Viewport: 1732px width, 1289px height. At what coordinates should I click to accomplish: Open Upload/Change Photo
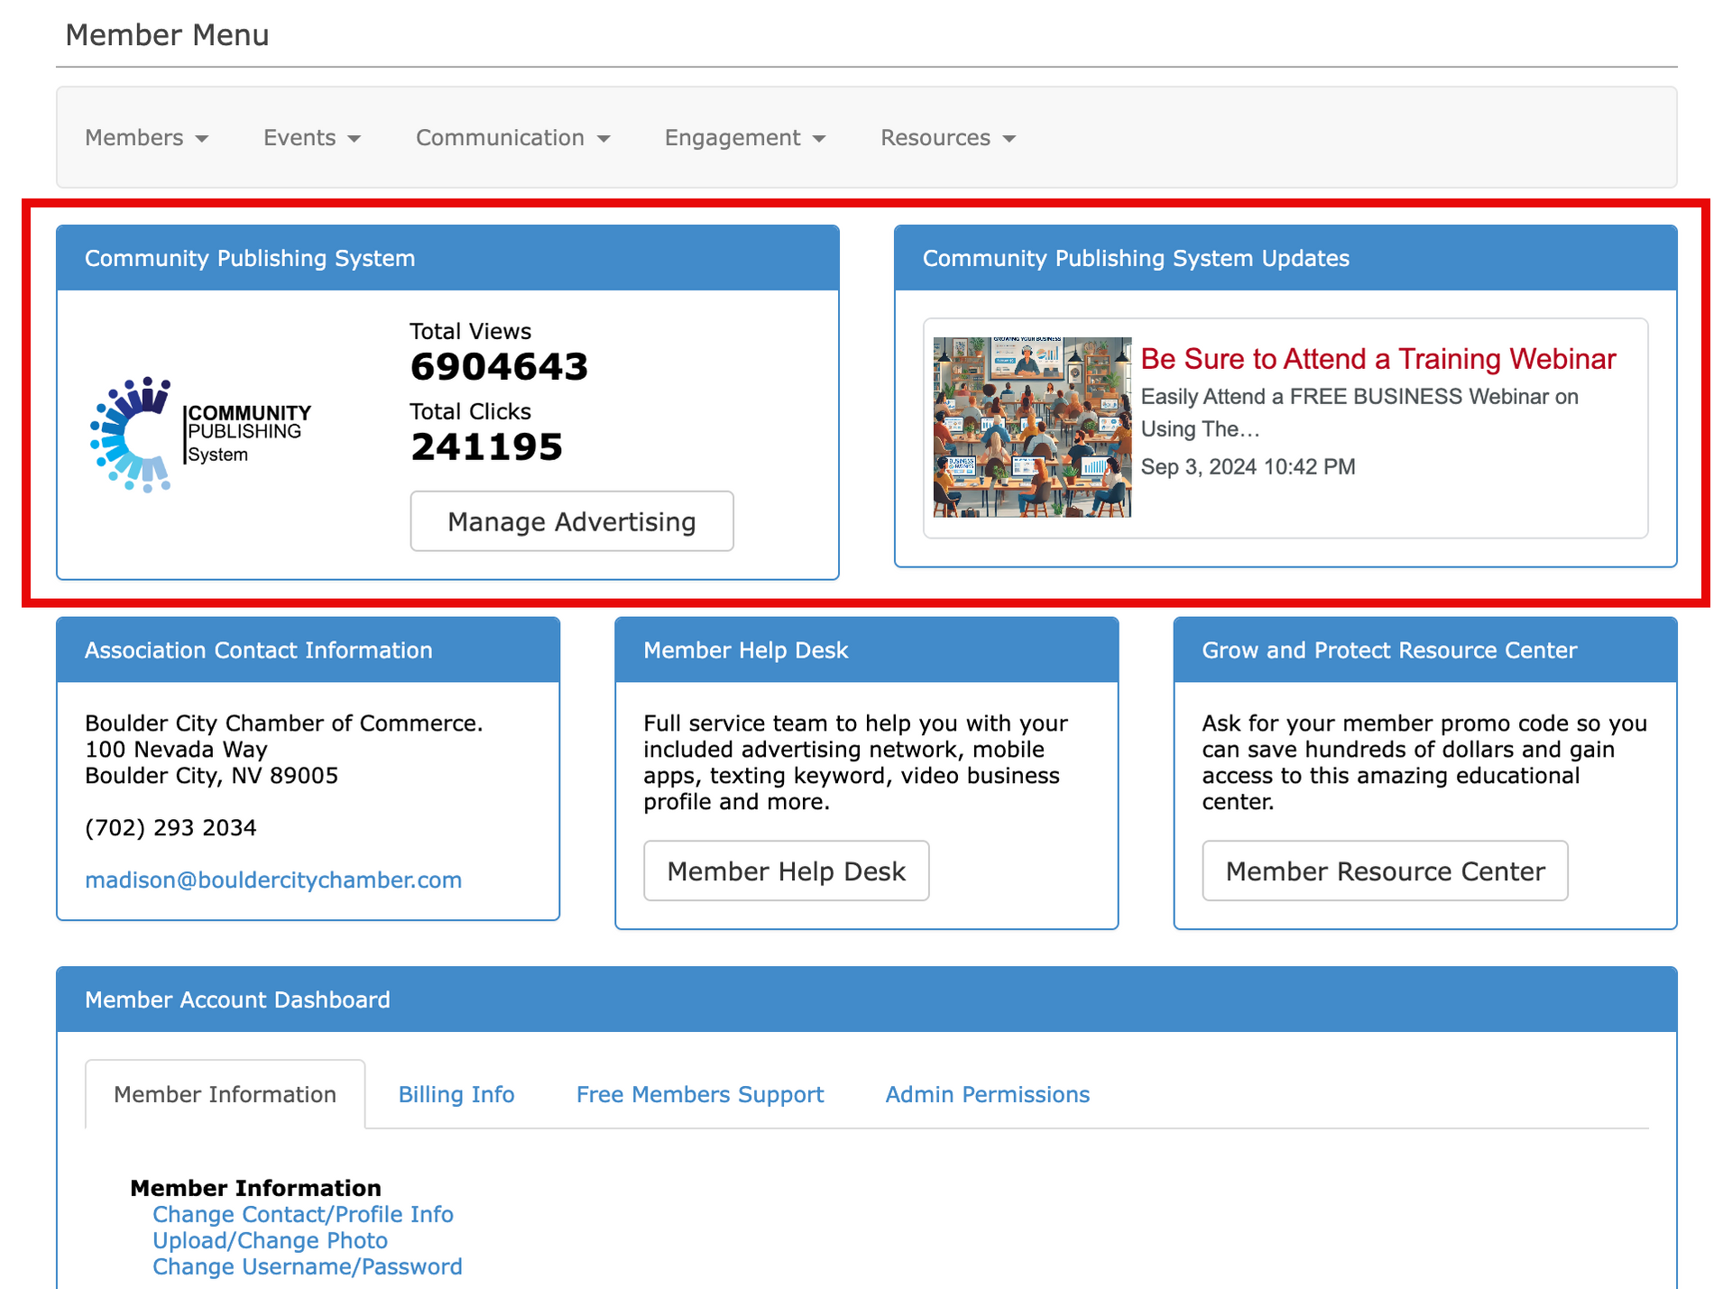click(270, 1240)
